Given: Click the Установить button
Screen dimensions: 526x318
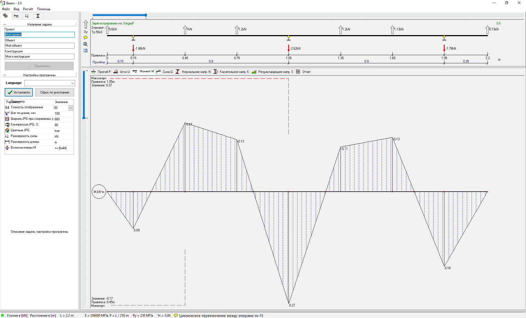Looking at the screenshot, I should 19,92.
